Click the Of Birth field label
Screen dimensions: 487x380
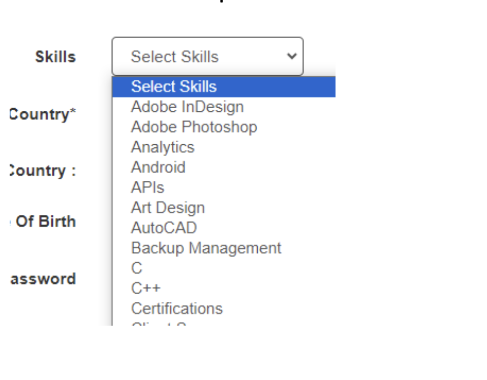[x=45, y=221]
